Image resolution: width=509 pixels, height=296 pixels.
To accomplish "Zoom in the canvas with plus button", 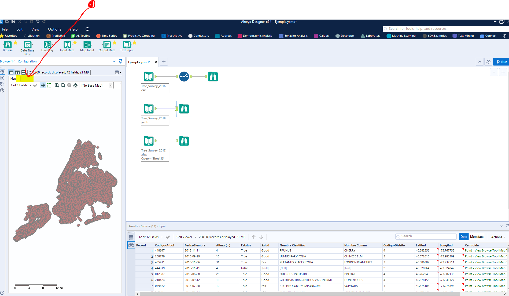I will click(x=503, y=72).
